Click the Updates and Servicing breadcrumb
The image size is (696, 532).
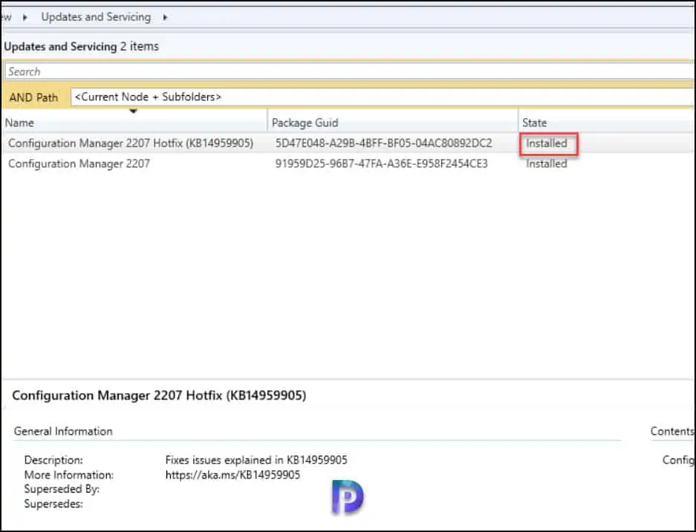(96, 17)
